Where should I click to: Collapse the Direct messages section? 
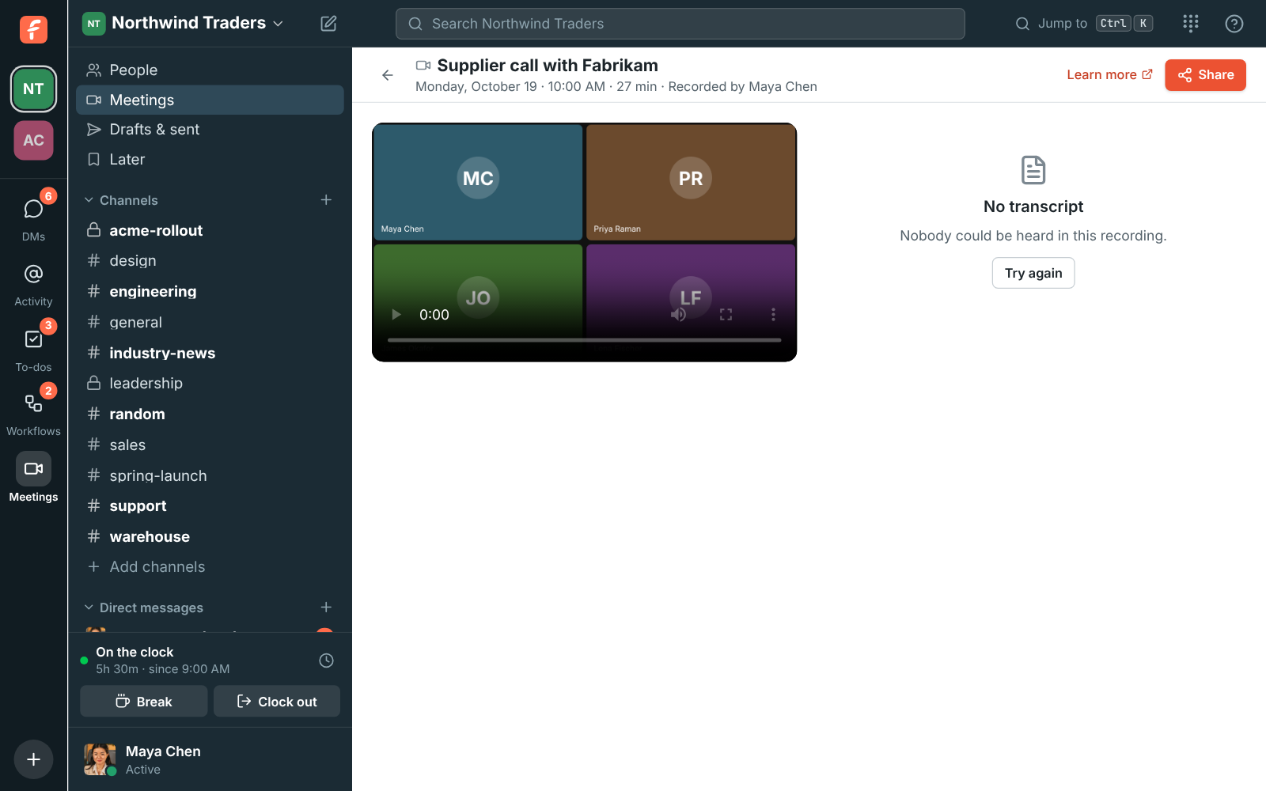143,607
